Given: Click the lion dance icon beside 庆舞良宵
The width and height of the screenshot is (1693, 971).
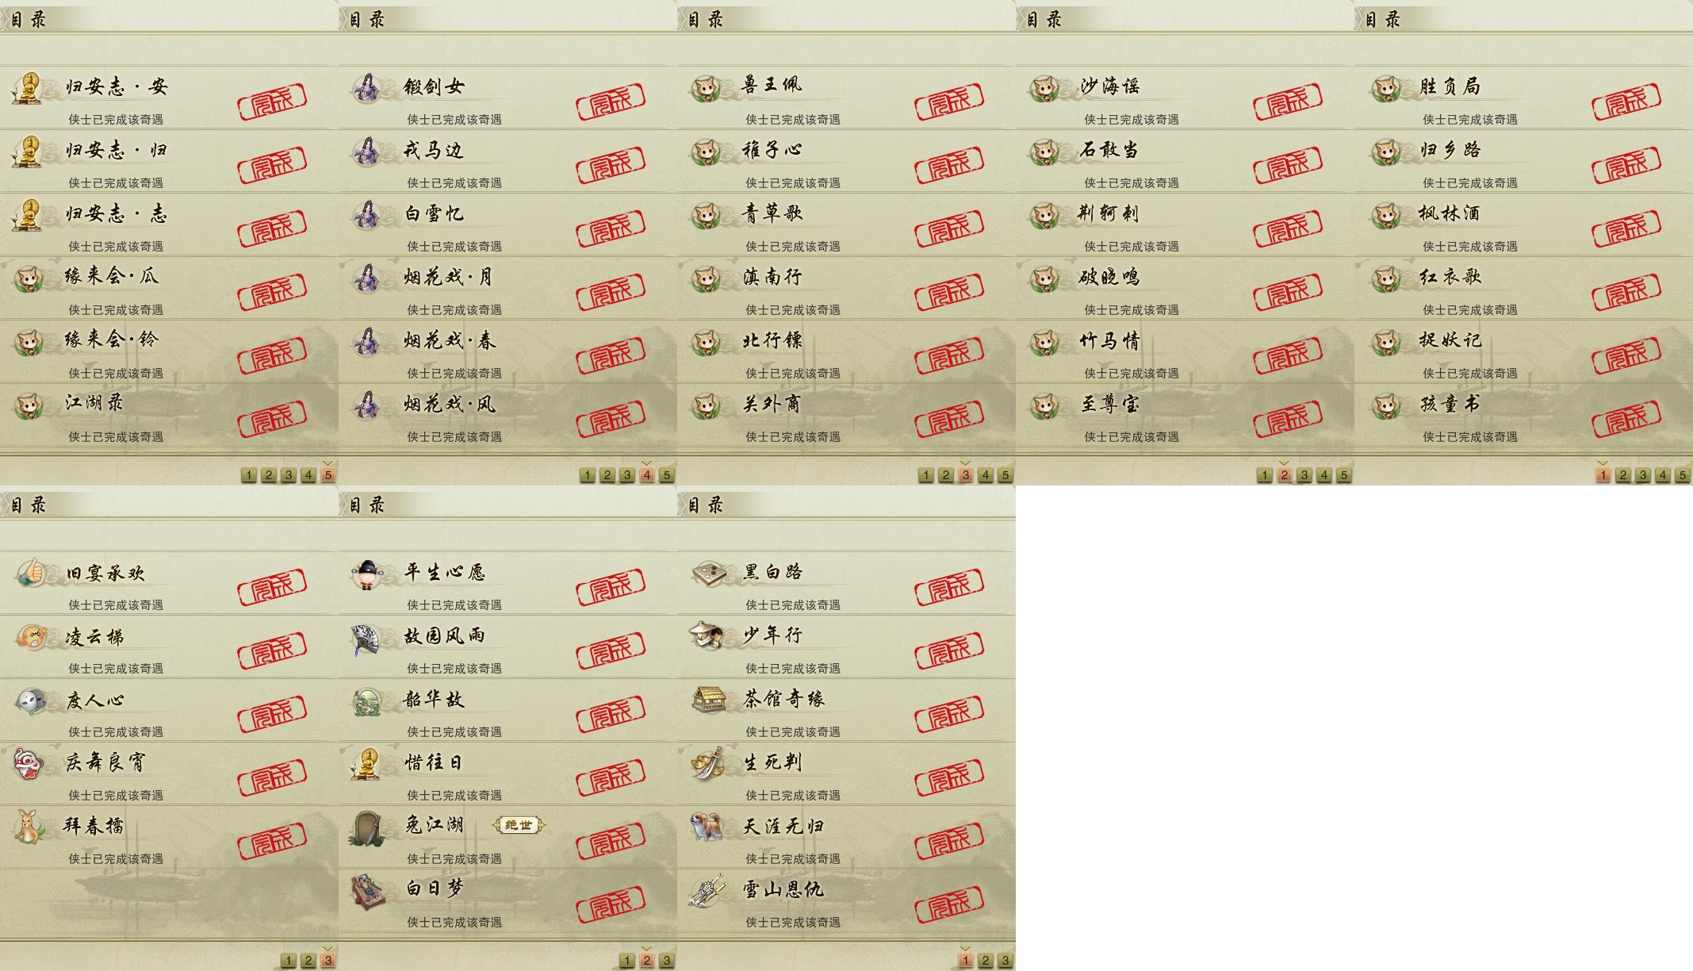Looking at the screenshot, I should tap(29, 763).
